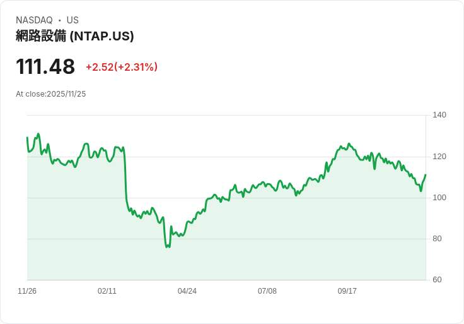Screen dimensions: 464x324
Task: Click the At close:2025/11/25 timestamp
Action: pos(50,94)
